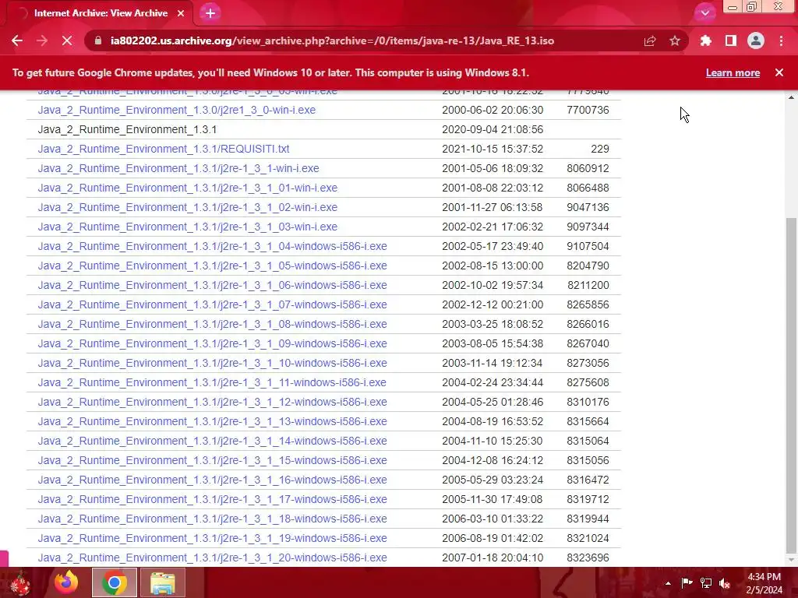Click the vertical page scrollbar thumb
798x598 pixels.
tap(791, 385)
